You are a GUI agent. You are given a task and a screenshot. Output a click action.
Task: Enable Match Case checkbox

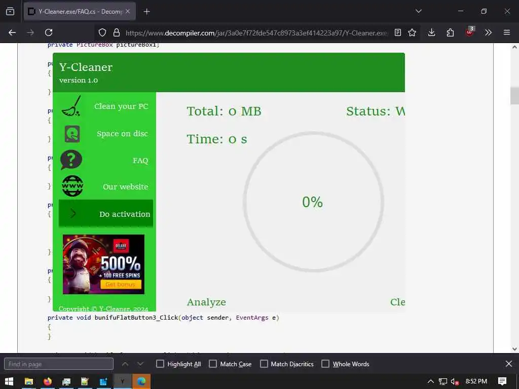(213, 364)
